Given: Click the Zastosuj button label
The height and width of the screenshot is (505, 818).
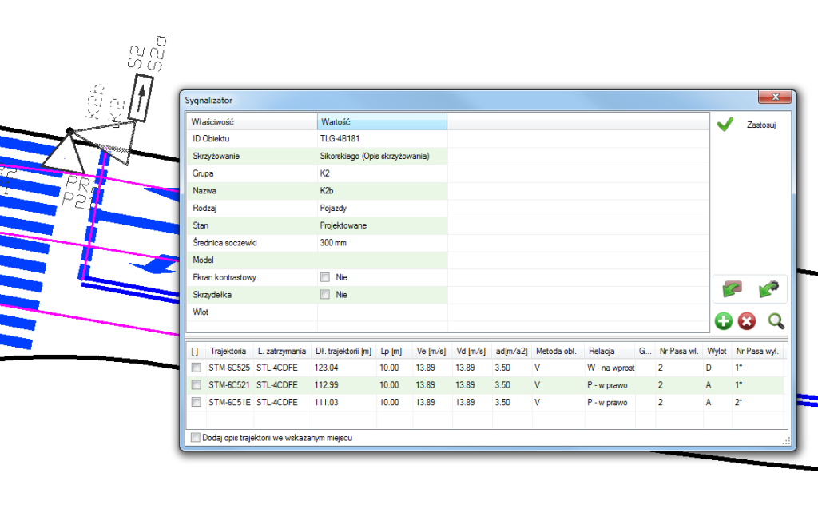Looking at the screenshot, I should click(x=761, y=125).
